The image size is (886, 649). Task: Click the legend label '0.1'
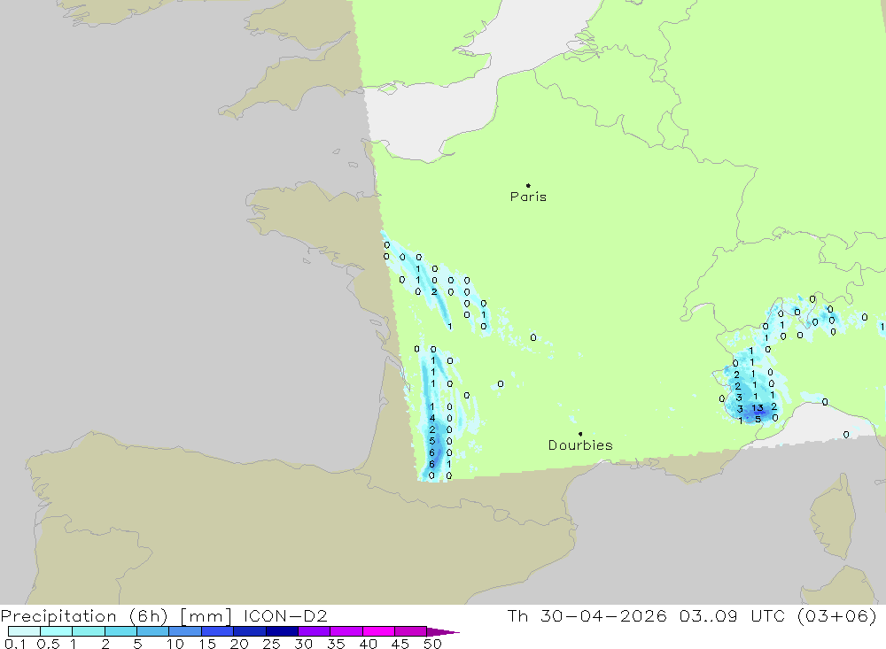click(x=15, y=644)
